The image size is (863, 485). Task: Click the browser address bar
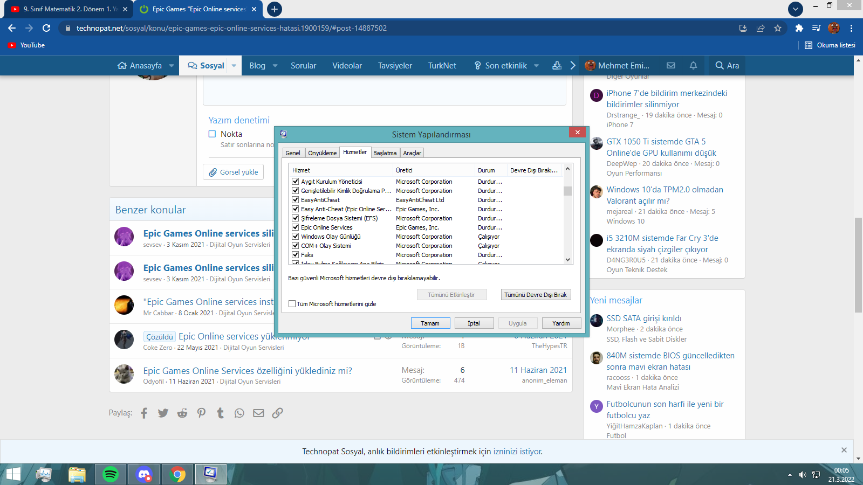coord(399,28)
